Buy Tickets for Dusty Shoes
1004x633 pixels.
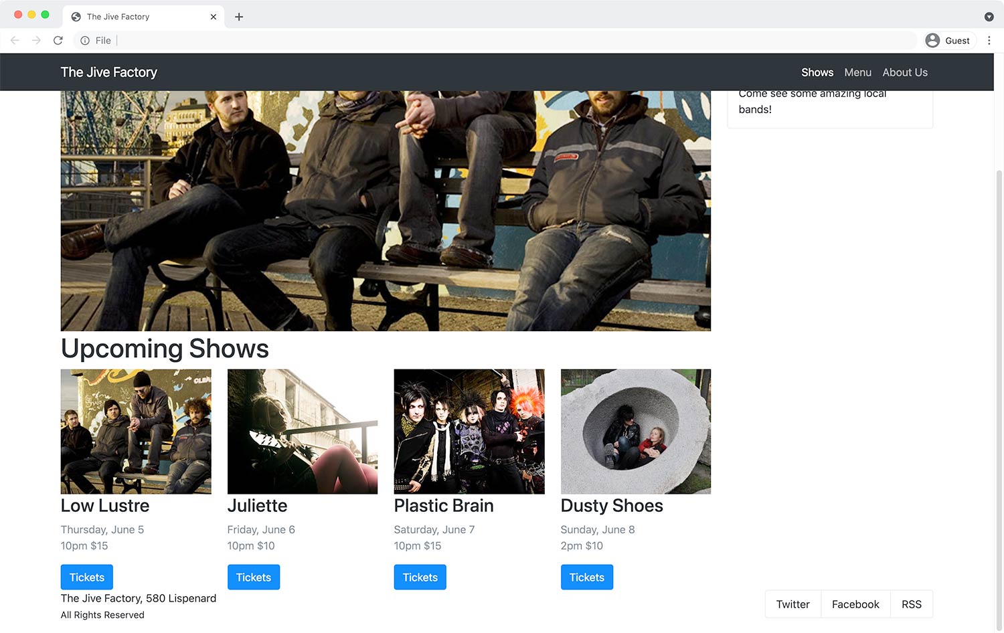pyautogui.click(x=586, y=577)
